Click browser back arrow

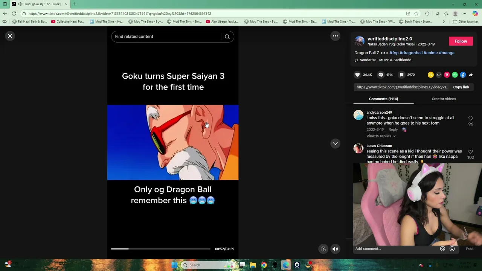point(5,14)
